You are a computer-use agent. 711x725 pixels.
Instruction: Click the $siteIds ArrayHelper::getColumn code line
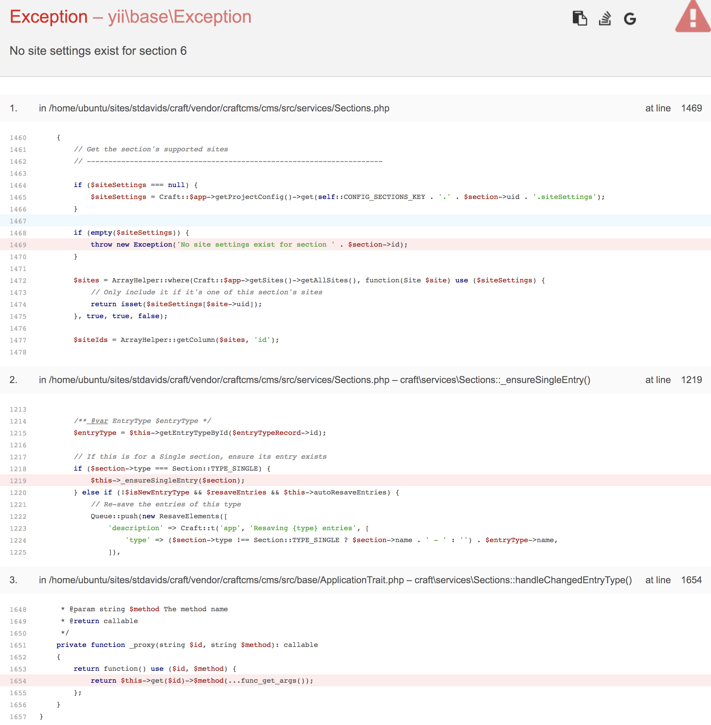pyautogui.click(x=176, y=340)
